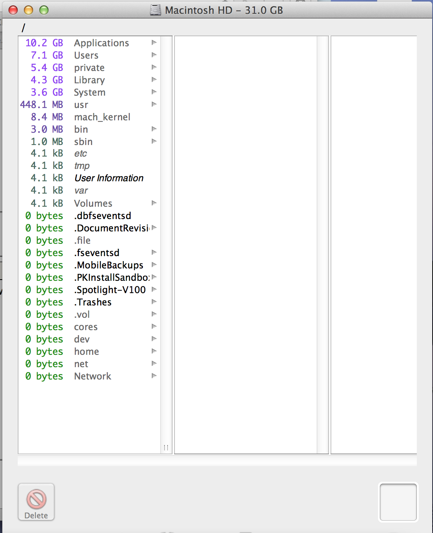Expand the .Spotlight-V100 folder arrow
The width and height of the screenshot is (433, 533).
tap(154, 289)
